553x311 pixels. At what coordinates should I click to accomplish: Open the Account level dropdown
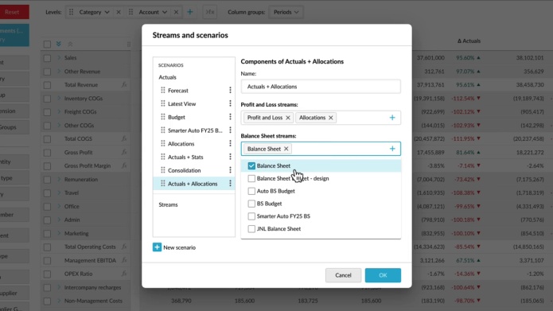[x=153, y=12]
